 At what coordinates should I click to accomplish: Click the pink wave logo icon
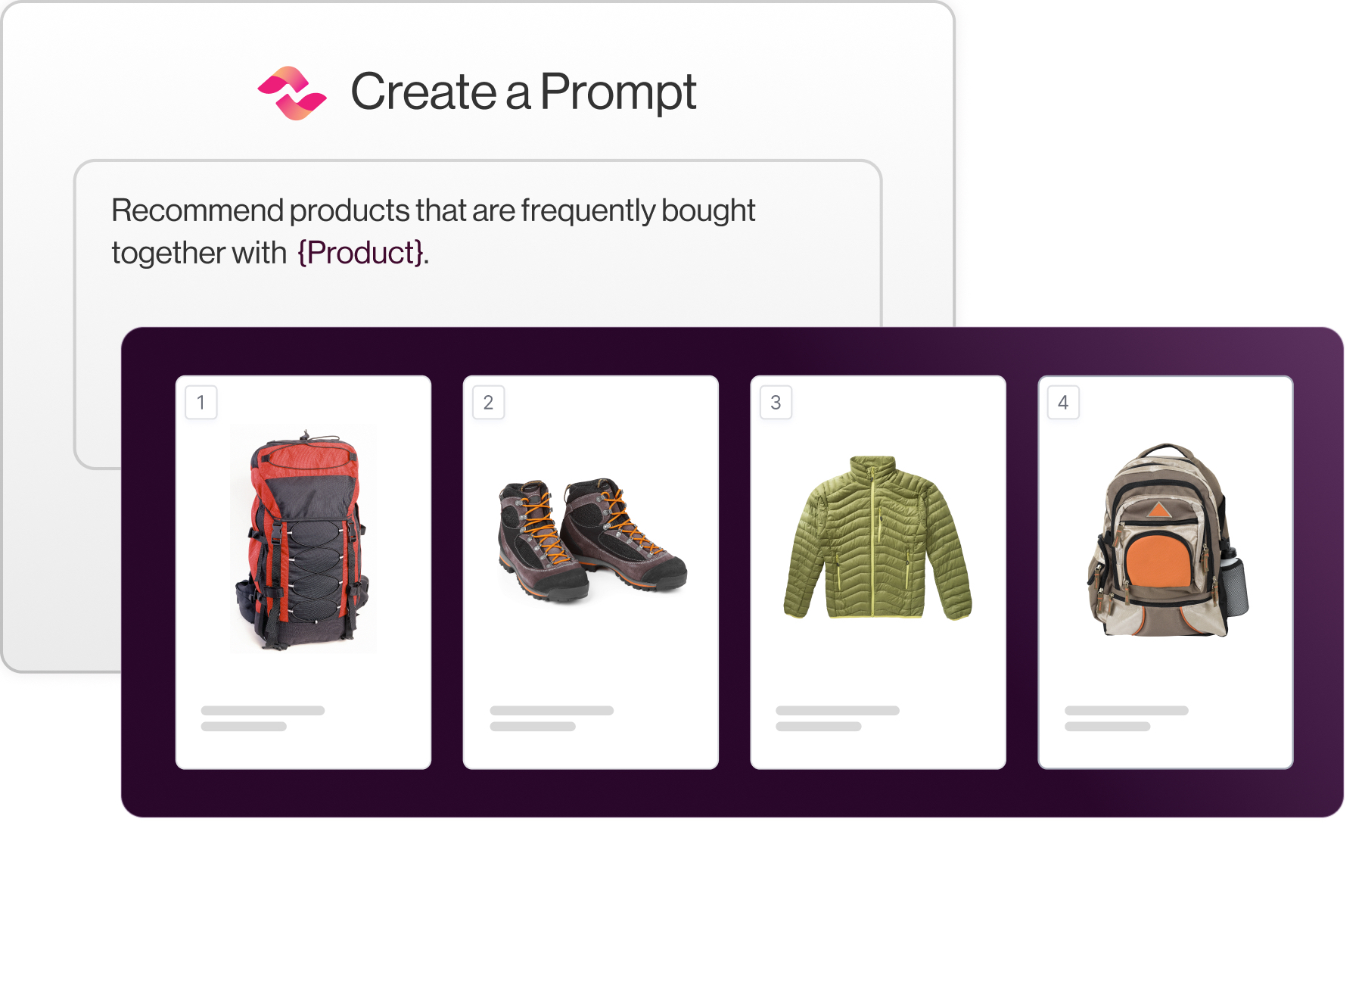click(292, 93)
